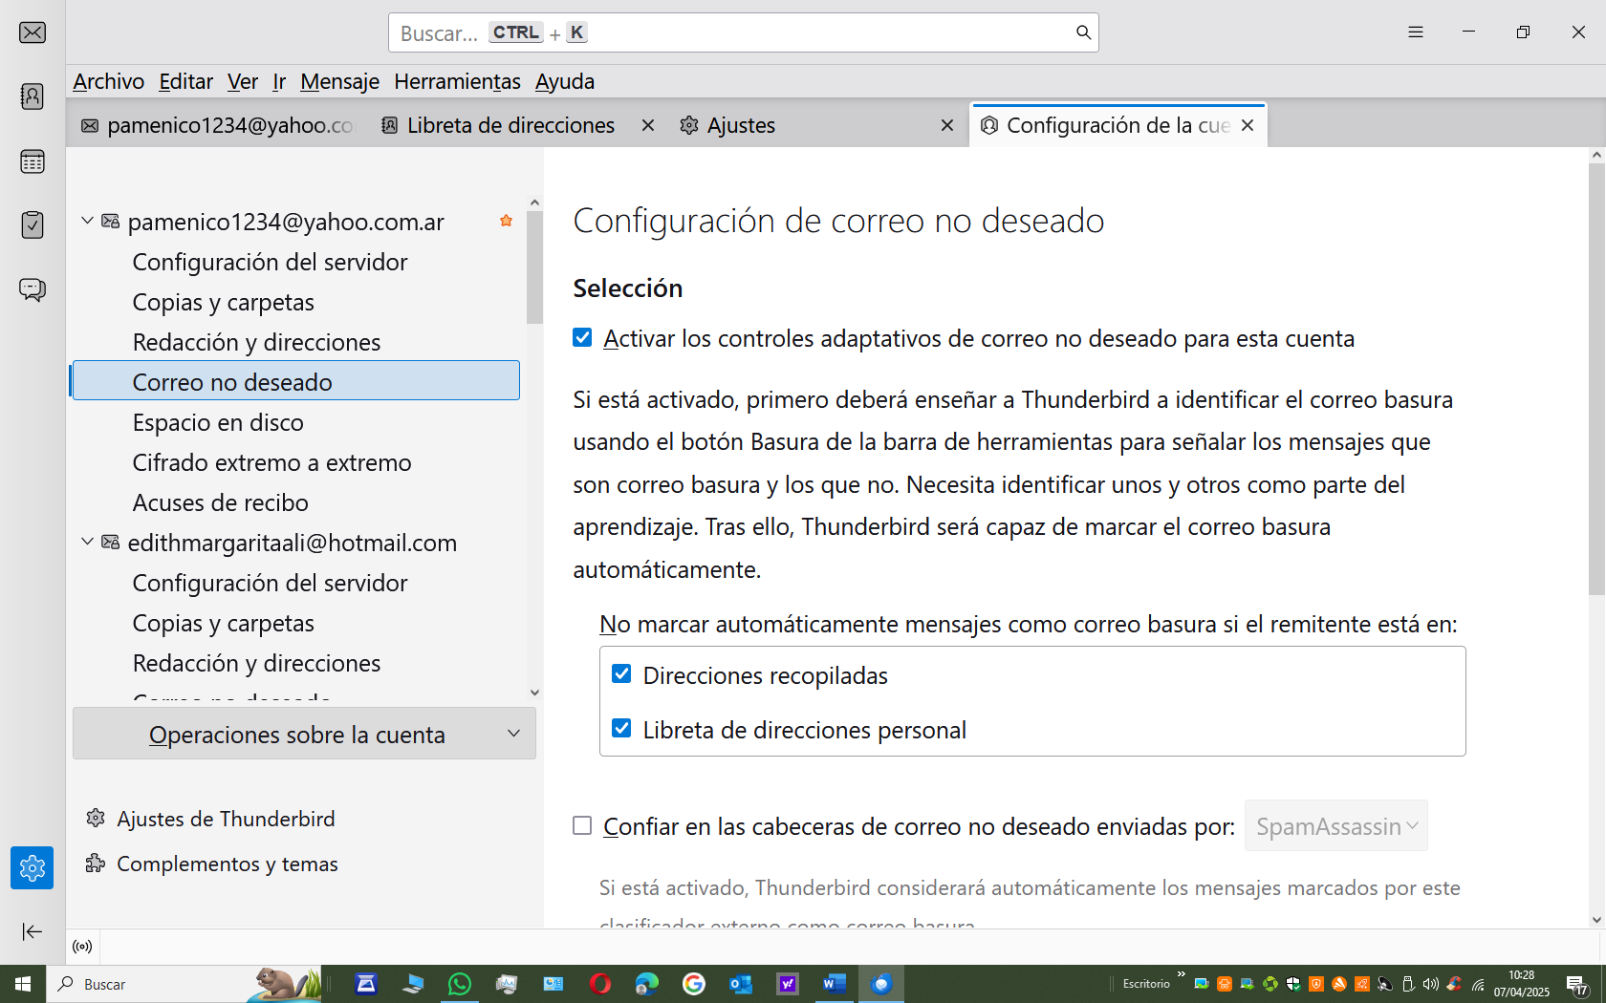The image size is (1606, 1003).
Task: Open Google from the taskbar
Action: tap(694, 984)
